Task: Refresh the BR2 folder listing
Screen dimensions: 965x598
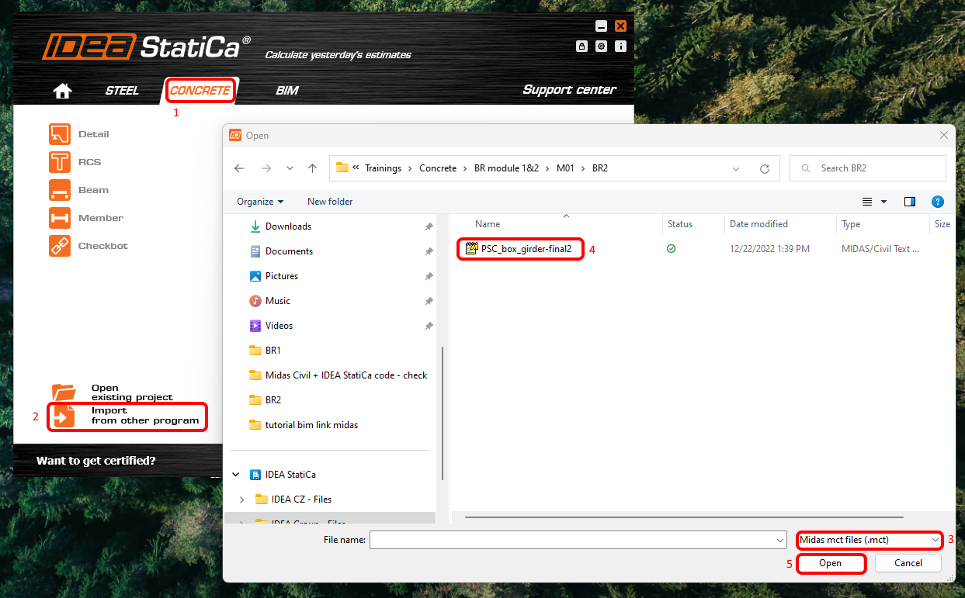Action: pos(765,168)
